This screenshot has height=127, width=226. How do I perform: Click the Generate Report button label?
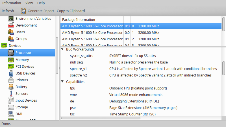tap(41, 11)
